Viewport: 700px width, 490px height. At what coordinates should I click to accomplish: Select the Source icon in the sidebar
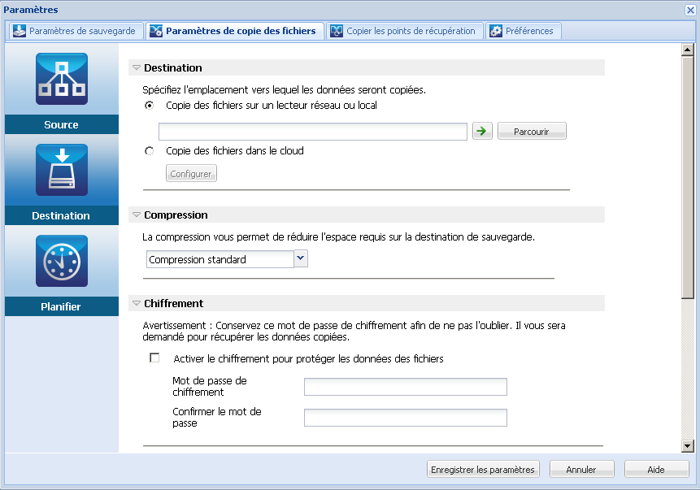pos(61,79)
